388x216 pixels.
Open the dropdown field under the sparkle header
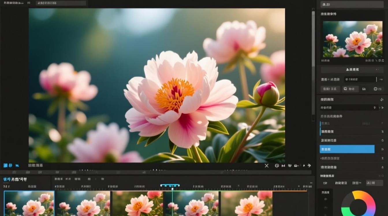point(349,108)
